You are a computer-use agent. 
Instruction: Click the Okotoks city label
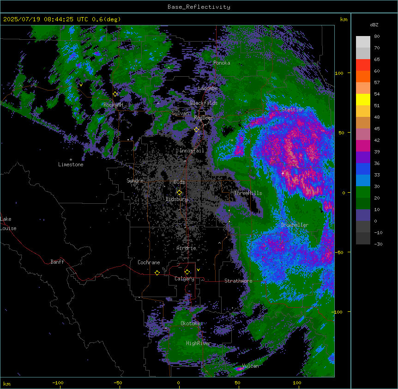click(x=190, y=323)
